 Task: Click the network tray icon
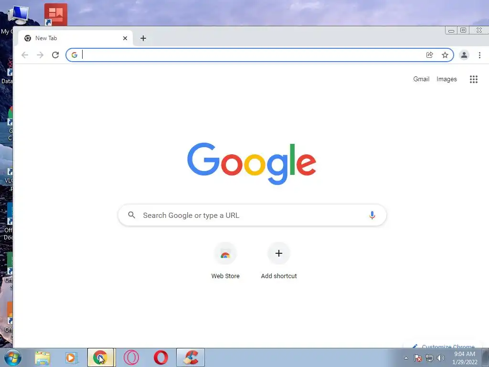coord(429,358)
